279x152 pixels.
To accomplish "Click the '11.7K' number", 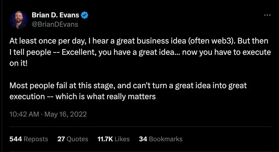I will coord(105,139).
